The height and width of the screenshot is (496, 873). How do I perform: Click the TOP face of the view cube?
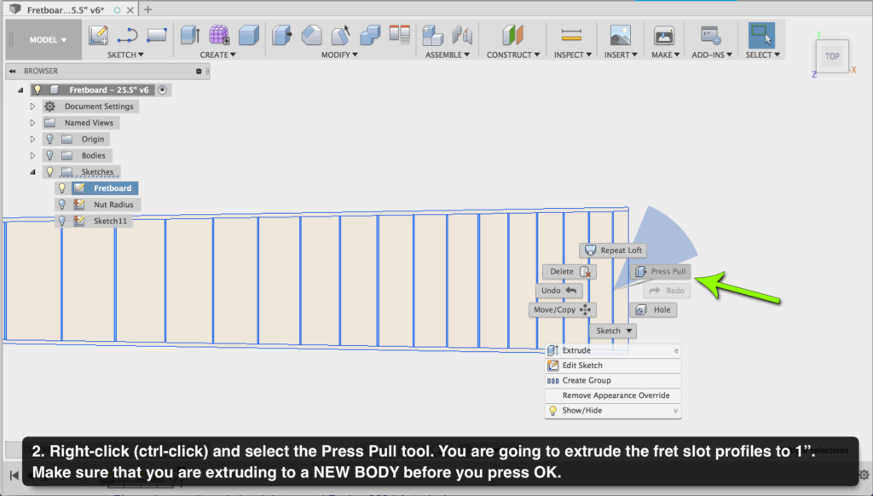click(832, 56)
